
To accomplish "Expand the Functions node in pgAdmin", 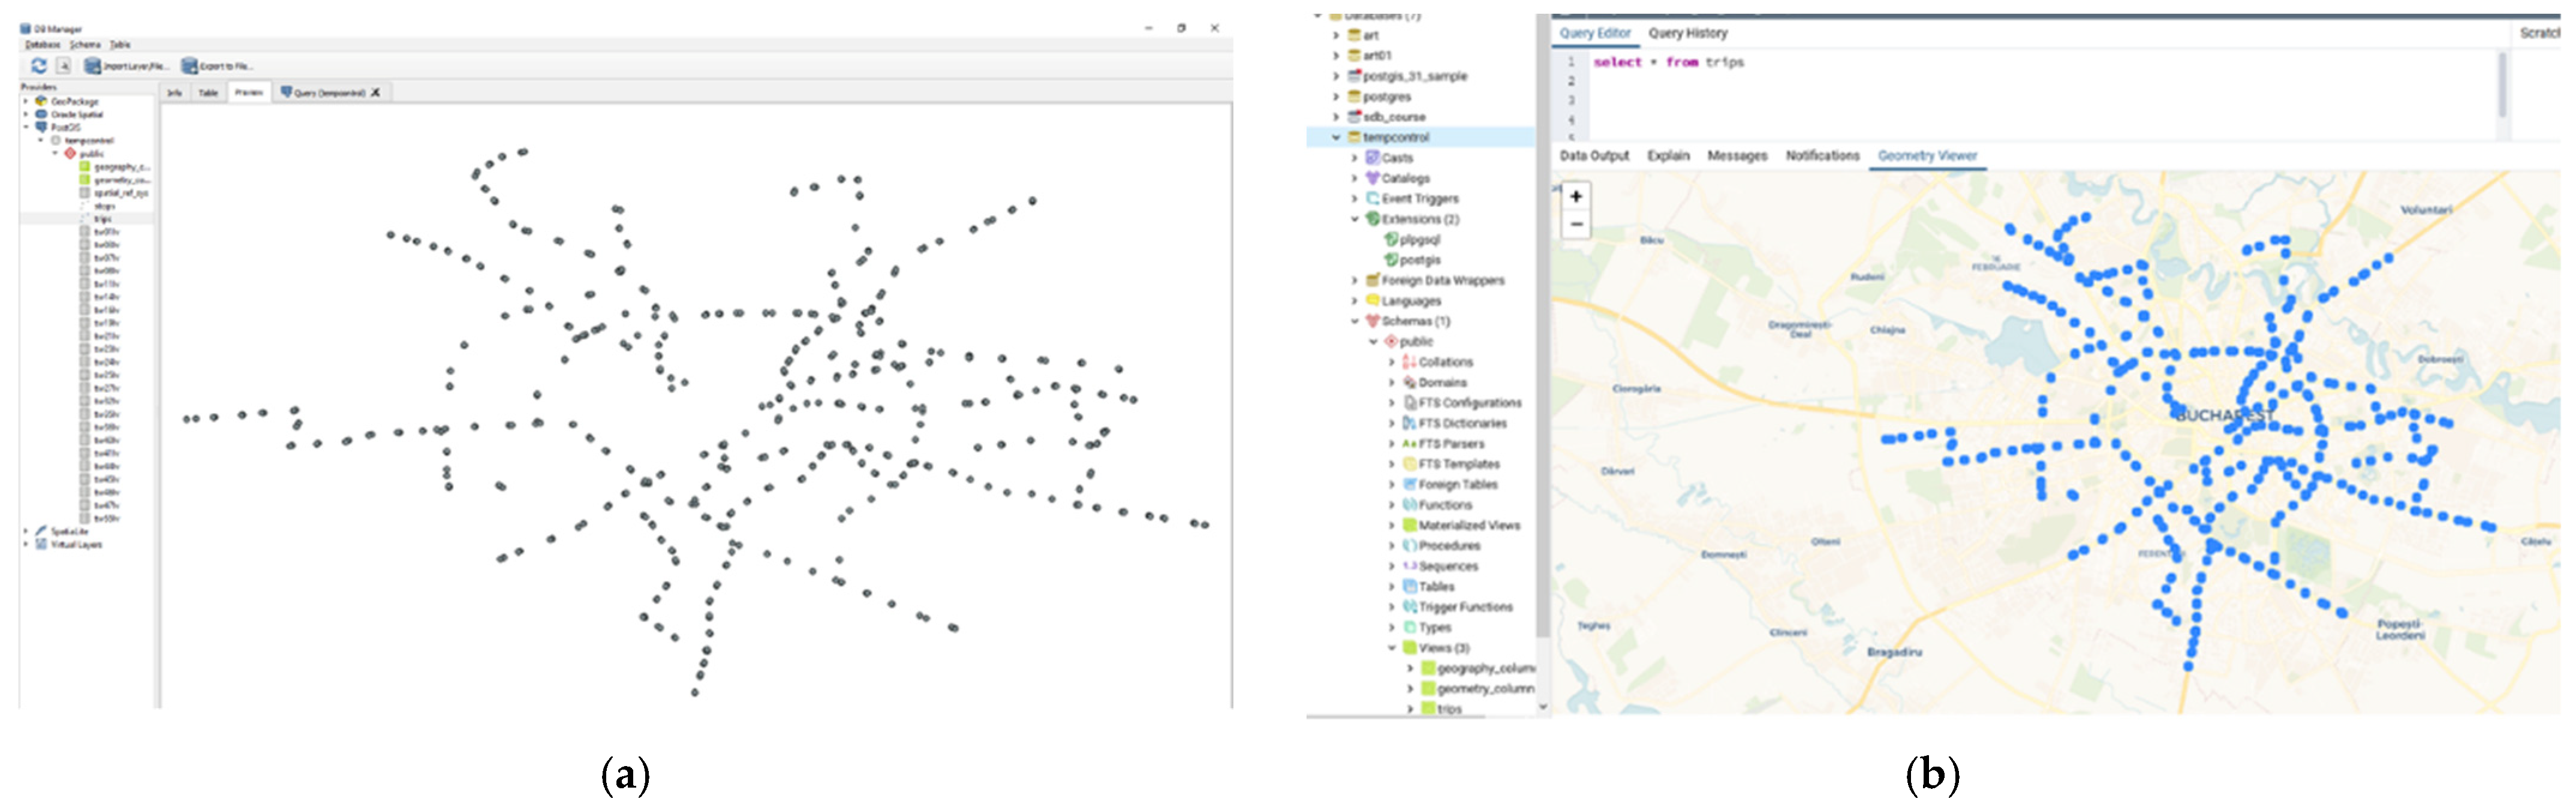I will point(1392,505).
